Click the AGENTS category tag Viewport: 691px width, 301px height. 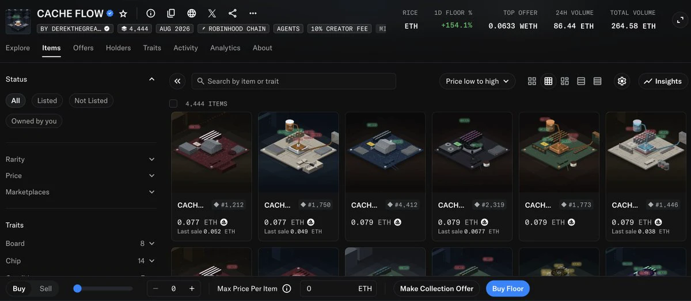point(289,29)
